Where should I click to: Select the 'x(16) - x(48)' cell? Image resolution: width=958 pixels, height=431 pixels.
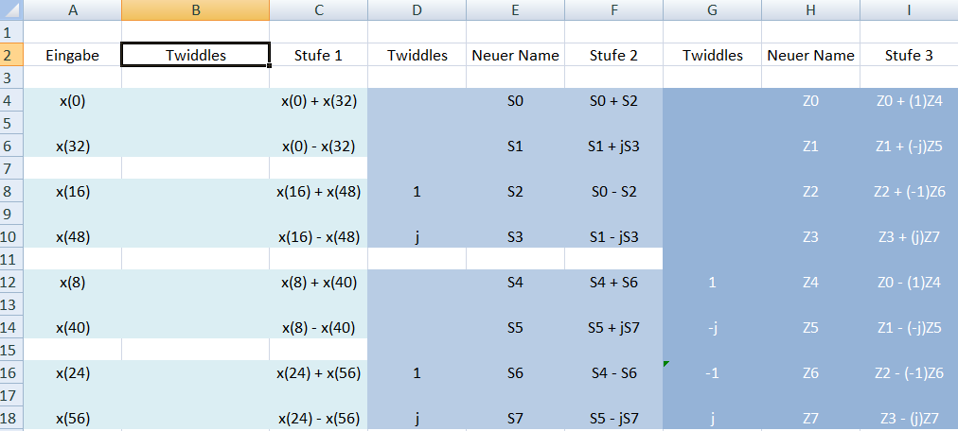[318, 236]
